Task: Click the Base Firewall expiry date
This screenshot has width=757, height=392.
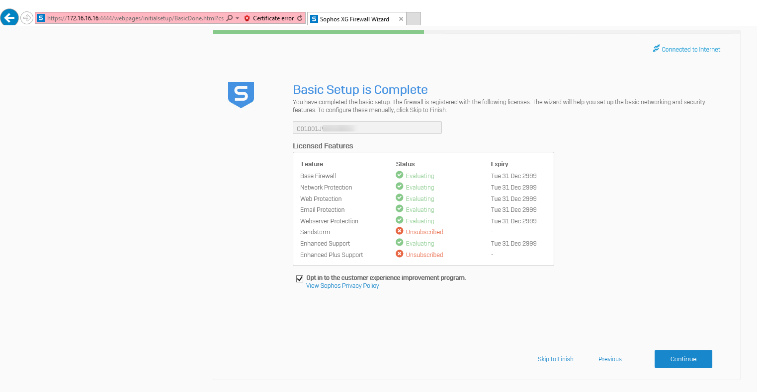Action: coord(513,176)
